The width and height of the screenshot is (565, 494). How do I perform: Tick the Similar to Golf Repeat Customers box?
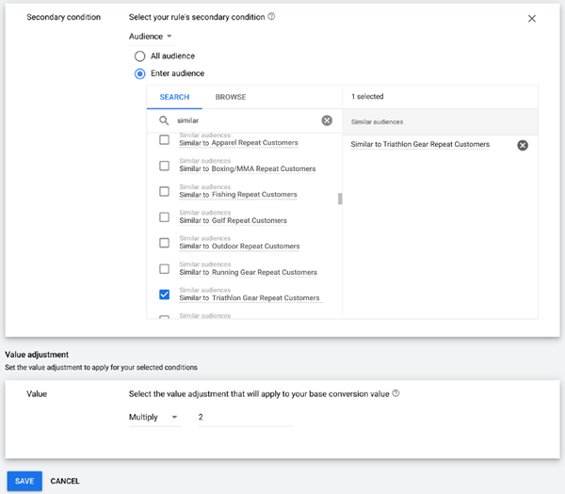click(164, 217)
